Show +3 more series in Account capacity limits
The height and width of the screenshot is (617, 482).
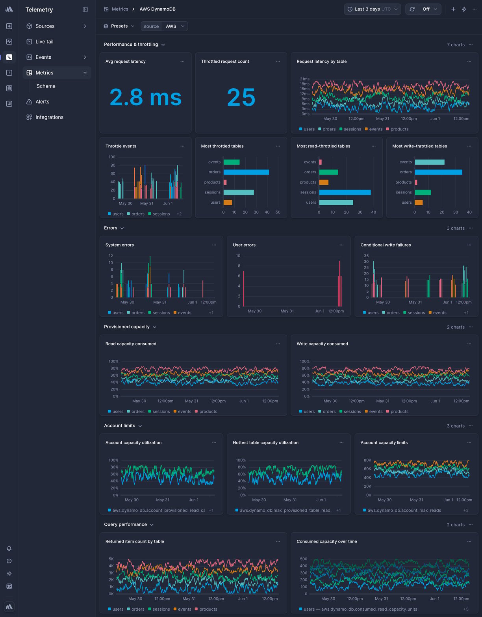click(466, 511)
